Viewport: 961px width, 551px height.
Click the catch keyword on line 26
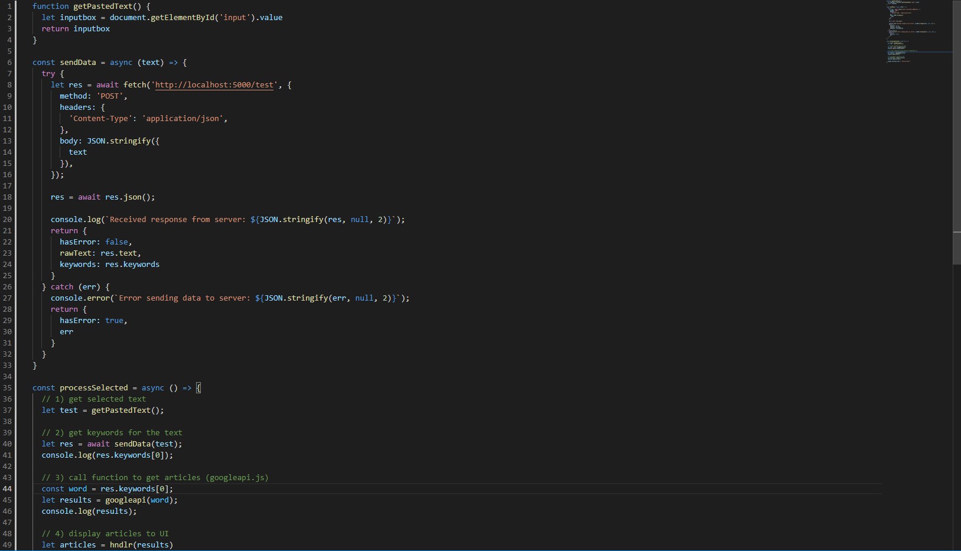click(x=62, y=287)
